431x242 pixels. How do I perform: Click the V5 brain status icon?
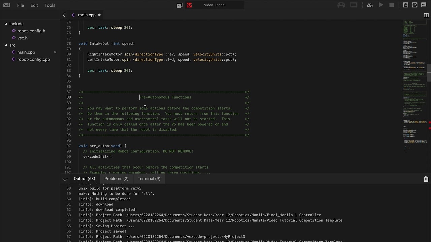(354, 5)
